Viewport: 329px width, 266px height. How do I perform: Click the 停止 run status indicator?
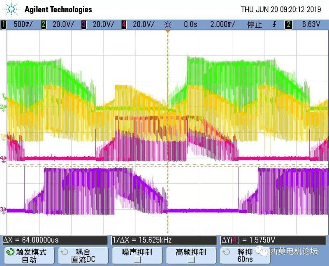254,25
